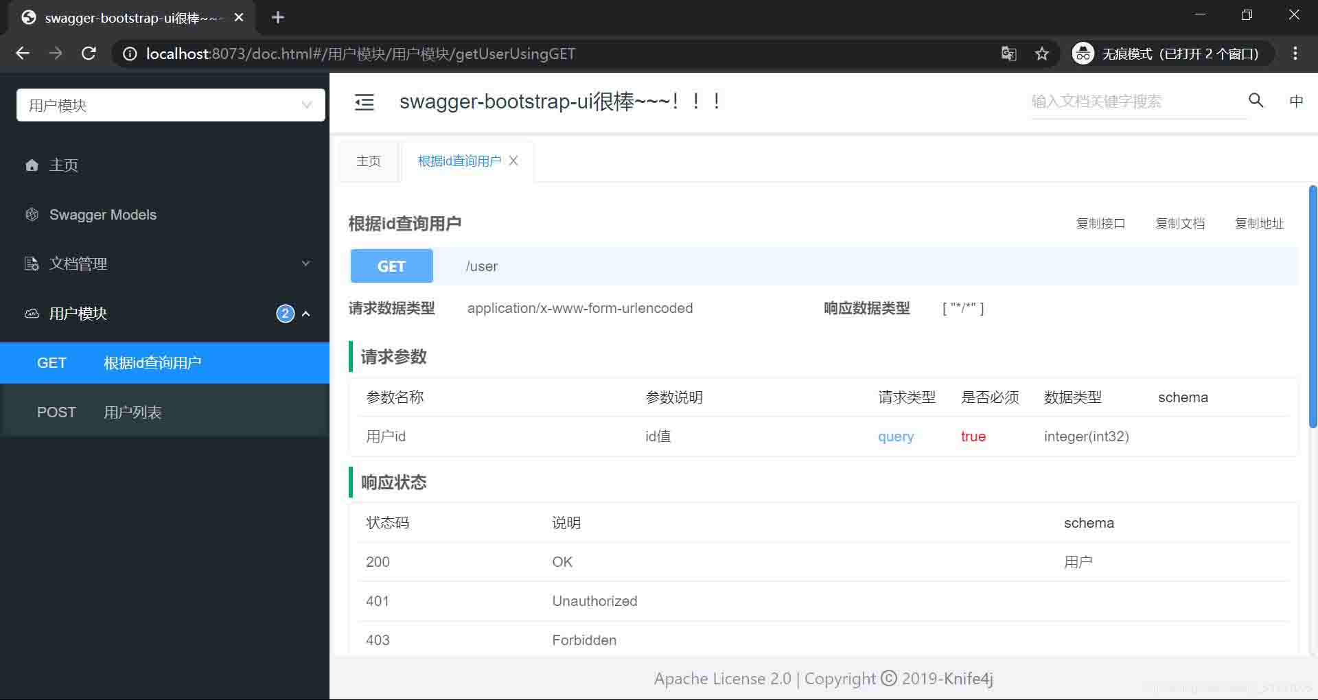
Task: Open Swagger Models in the sidebar
Action: click(x=103, y=215)
